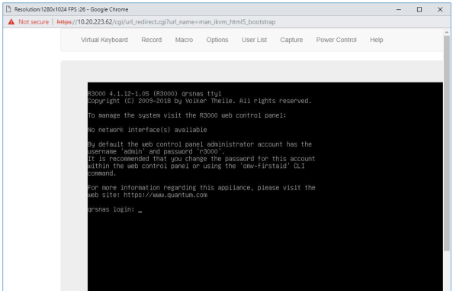Open the Help menu
The height and width of the screenshot is (291, 453).
coord(377,40)
